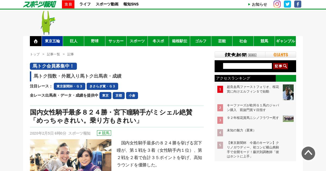This screenshot has height=171, width=326.
Task: Select 箱根駅伝 in navigation bar
Action: click(x=180, y=41)
